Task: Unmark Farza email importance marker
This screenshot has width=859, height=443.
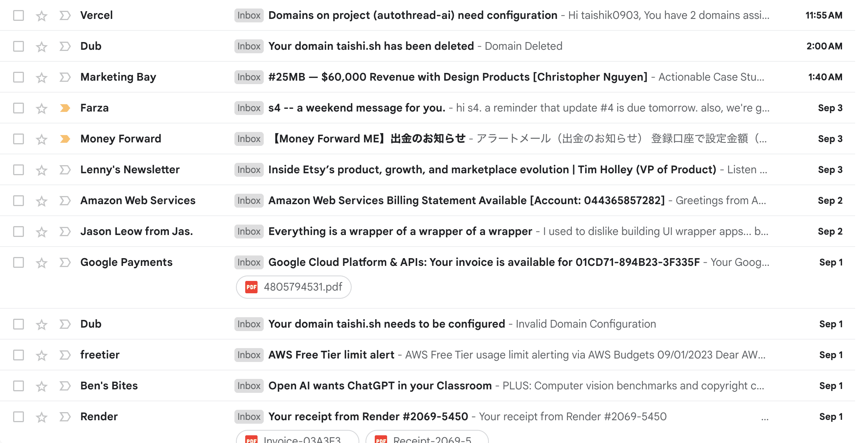Action: pyautogui.click(x=65, y=108)
